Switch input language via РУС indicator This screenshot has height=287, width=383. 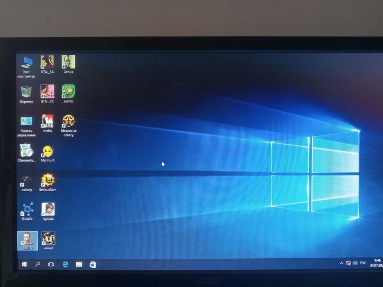363,262
